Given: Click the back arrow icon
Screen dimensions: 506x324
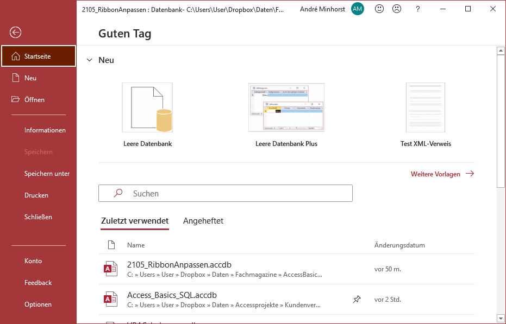Looking at the screenshot, I should [15, 33].
